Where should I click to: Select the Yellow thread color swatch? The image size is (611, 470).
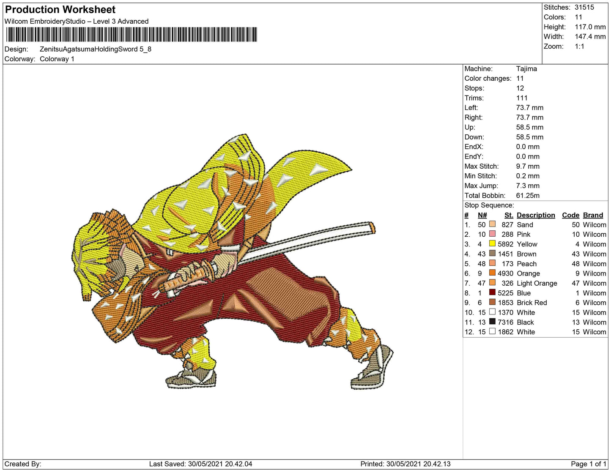point(492,244)
